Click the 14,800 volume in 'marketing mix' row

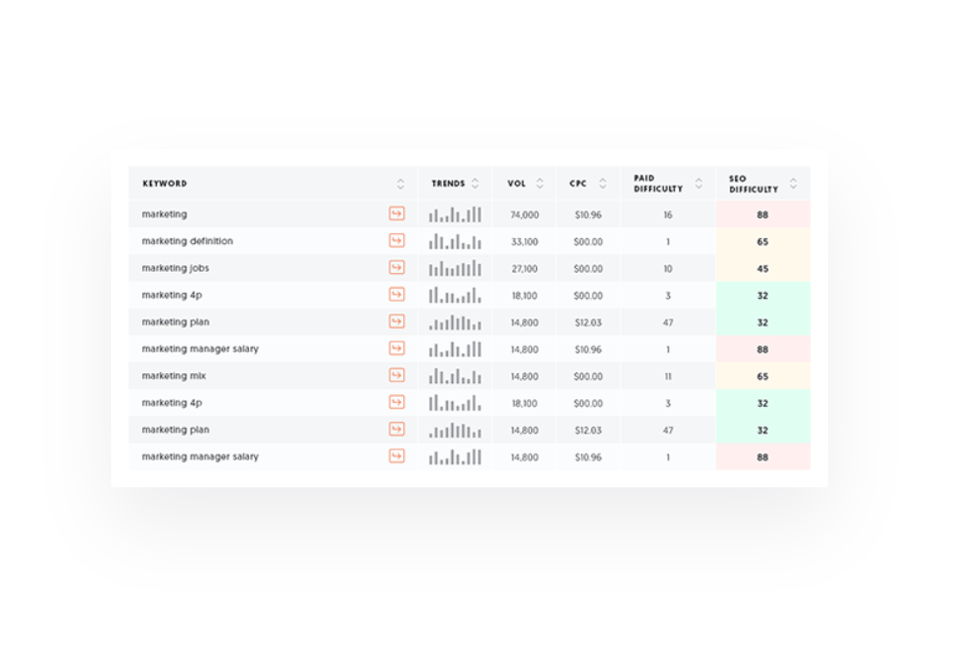(x=524, y=376)
